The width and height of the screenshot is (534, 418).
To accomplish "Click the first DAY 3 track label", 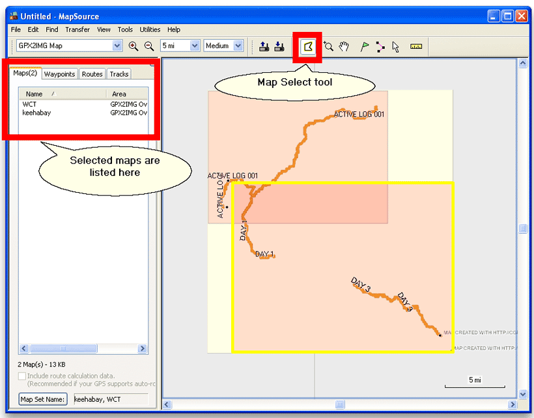I will point(360,285).
